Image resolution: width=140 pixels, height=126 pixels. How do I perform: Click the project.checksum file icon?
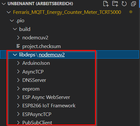tap(18, 46)
